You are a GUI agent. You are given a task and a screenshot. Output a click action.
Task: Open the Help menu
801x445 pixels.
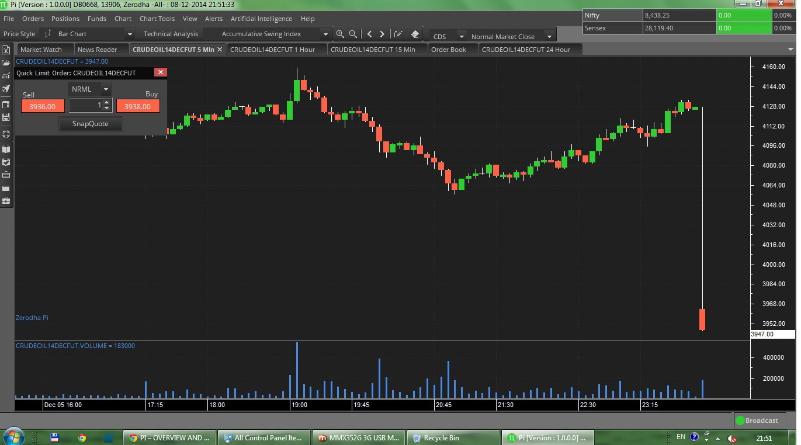click(307, 19)
